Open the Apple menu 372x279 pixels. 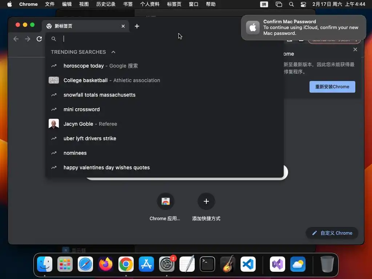pyautogui.click(x=9, y=4)
